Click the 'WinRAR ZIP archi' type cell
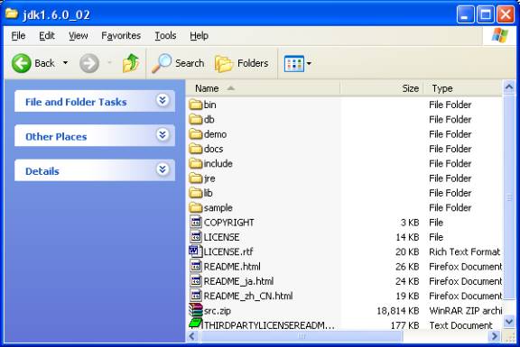 [x=465, y=311]
